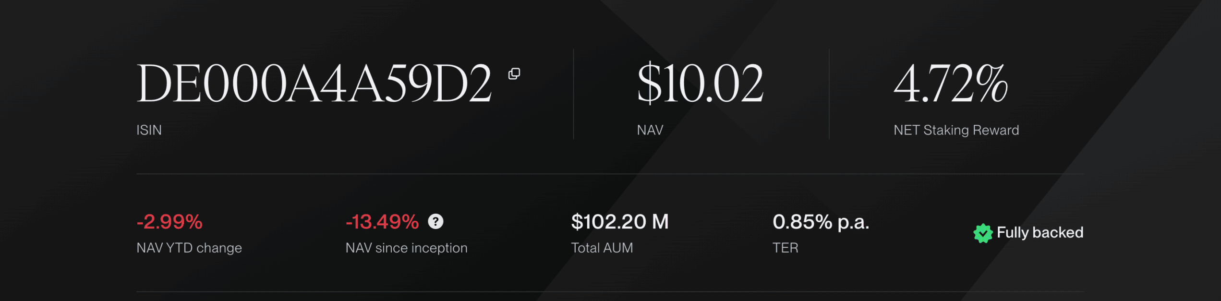1221x301 pixels.
Task: Click the green verified checkmark badge
Action: click(982, 233)
